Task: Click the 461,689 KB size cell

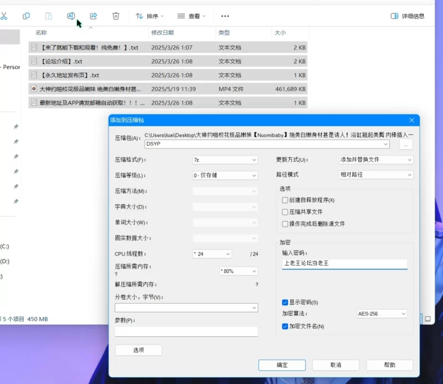Action: 290,89
